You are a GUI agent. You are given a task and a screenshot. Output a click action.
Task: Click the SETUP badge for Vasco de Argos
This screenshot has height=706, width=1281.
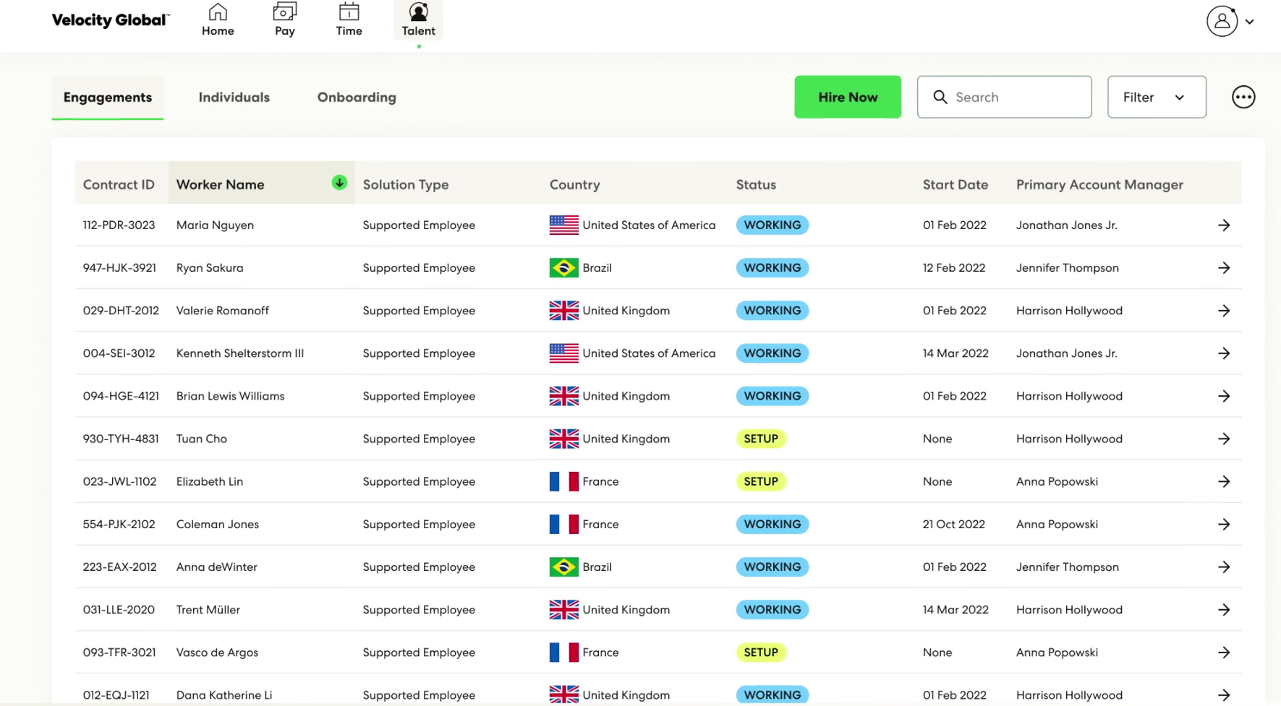[761, 653]
